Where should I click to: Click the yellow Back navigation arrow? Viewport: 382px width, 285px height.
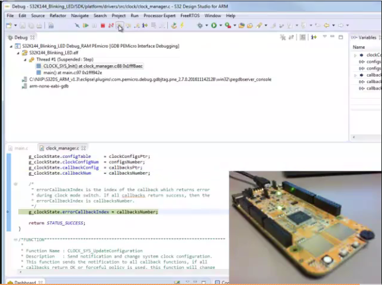coord(326,25)
